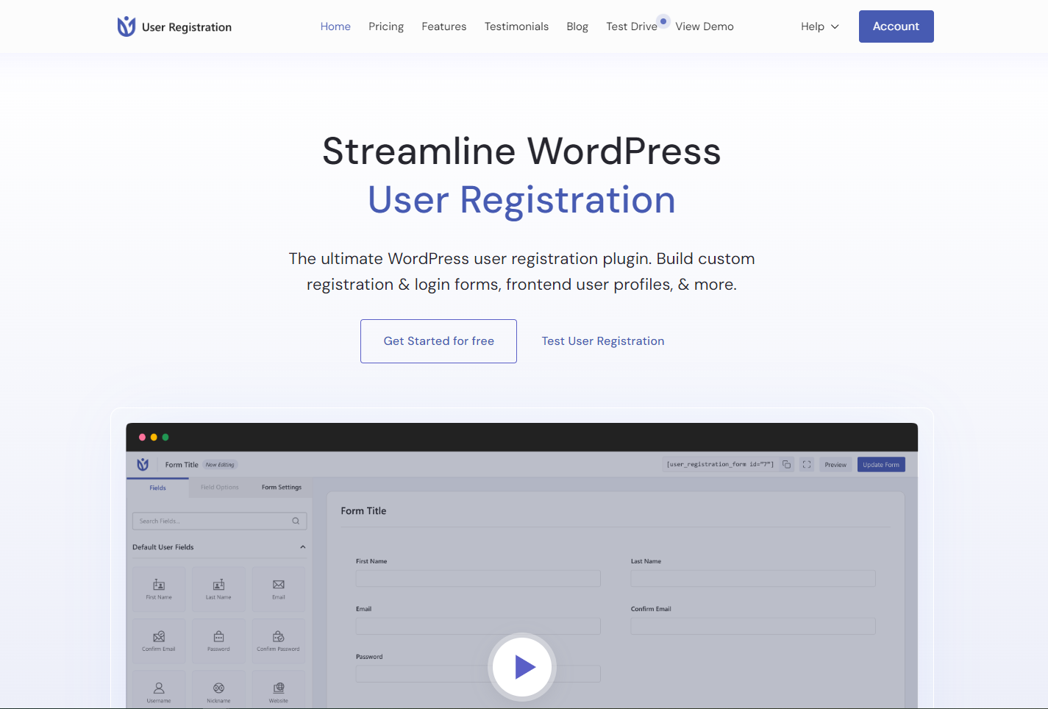Screen dimensions: 1048x709
Task: Click the Confirm Password field icon
Action: point(279,636)
